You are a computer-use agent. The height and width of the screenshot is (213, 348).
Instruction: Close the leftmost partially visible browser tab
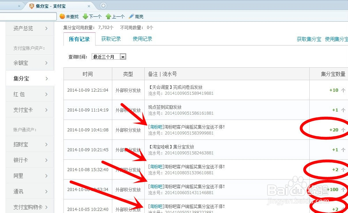pyautogui.click(x=19, y=6)
